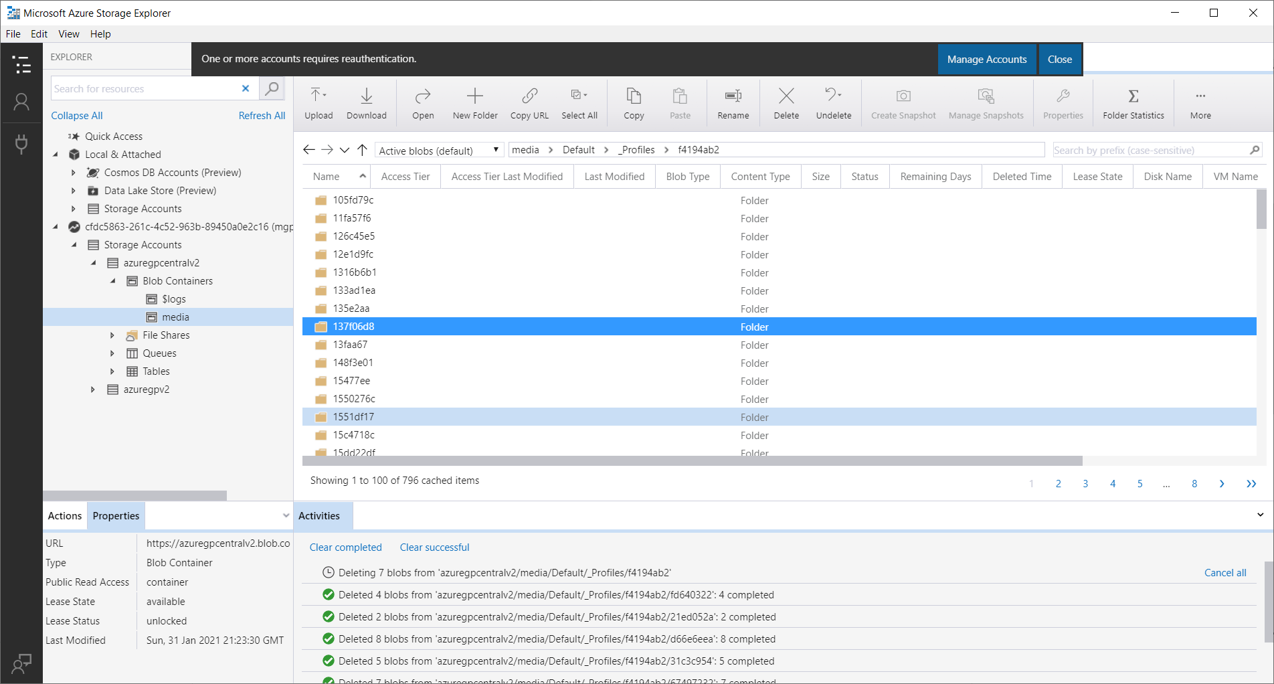The height and width of the screenshot is (684, 1274).
Task: Collapse the Blob Containers node
Action: pos(112,281)
